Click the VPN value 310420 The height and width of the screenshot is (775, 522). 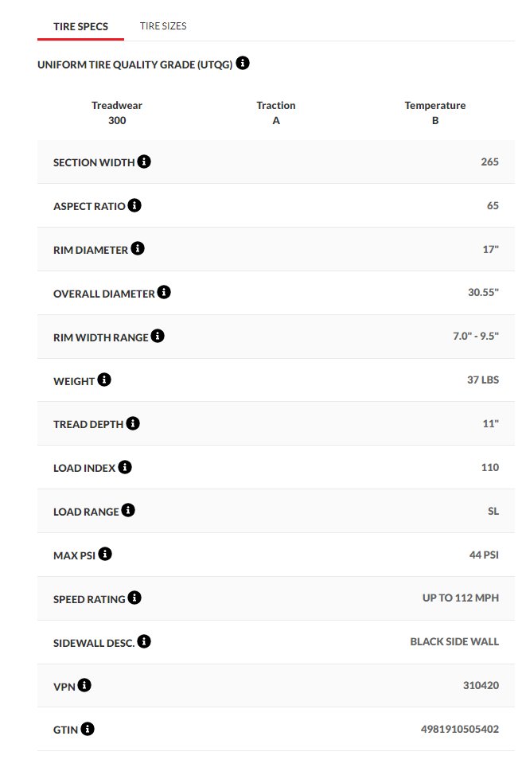[481, 686]
